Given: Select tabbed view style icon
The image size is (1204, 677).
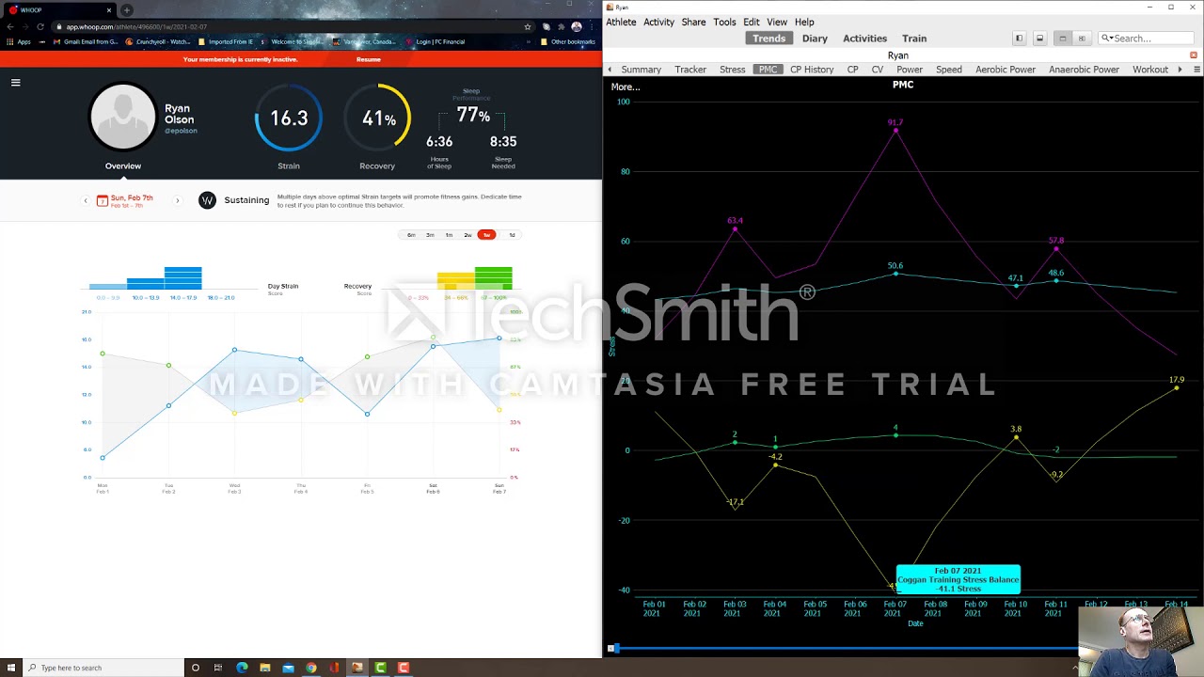Looking at the screenshot, I should (1062, 39).
